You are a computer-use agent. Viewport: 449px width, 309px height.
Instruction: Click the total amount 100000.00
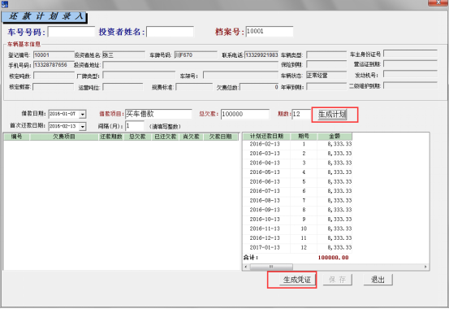(x=333, y=258)
